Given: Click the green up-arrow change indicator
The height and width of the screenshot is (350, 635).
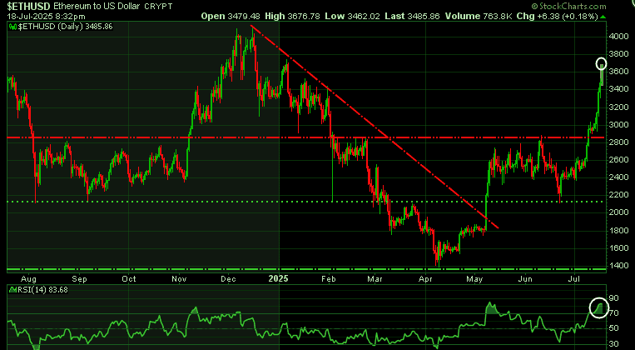Looking at the screenshot, I should 603,17.
